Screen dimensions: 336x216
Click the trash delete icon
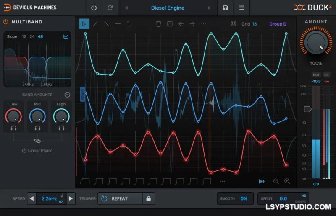[158, 24]
